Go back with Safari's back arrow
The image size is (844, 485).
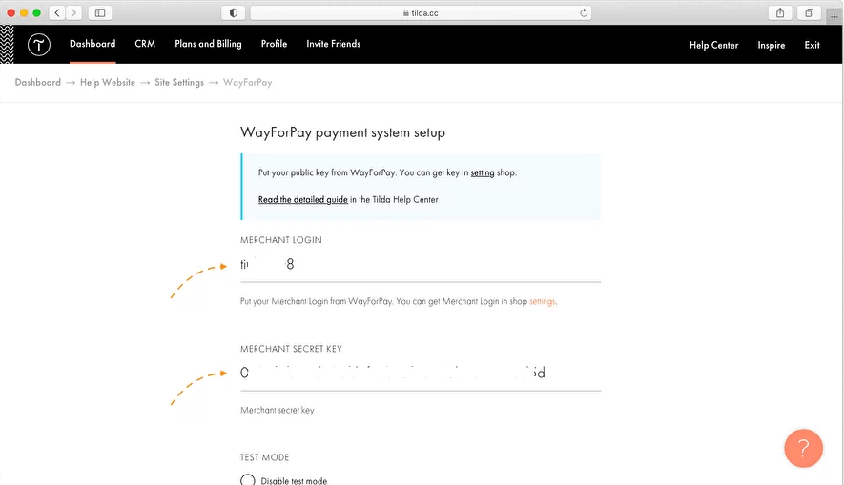57,13
